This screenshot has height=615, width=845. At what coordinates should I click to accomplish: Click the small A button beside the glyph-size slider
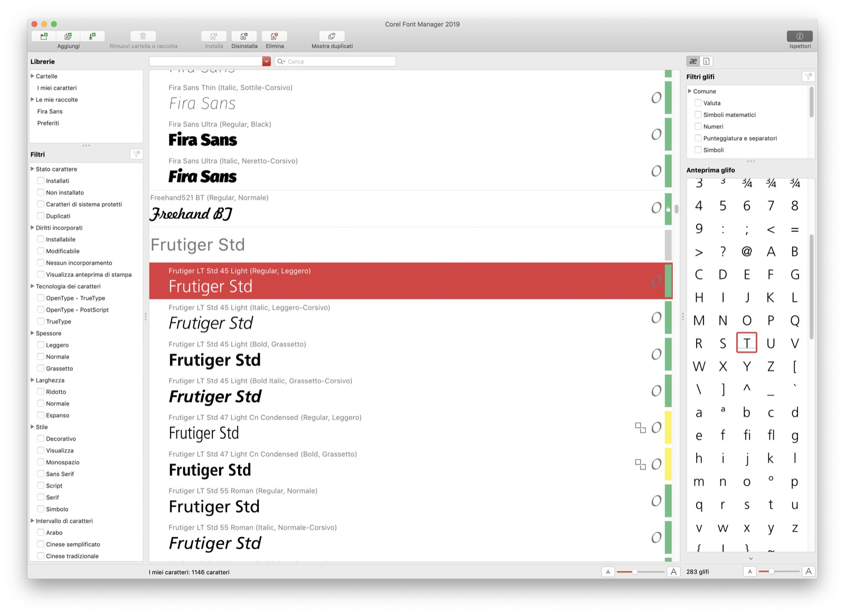(x=749, y=571)
